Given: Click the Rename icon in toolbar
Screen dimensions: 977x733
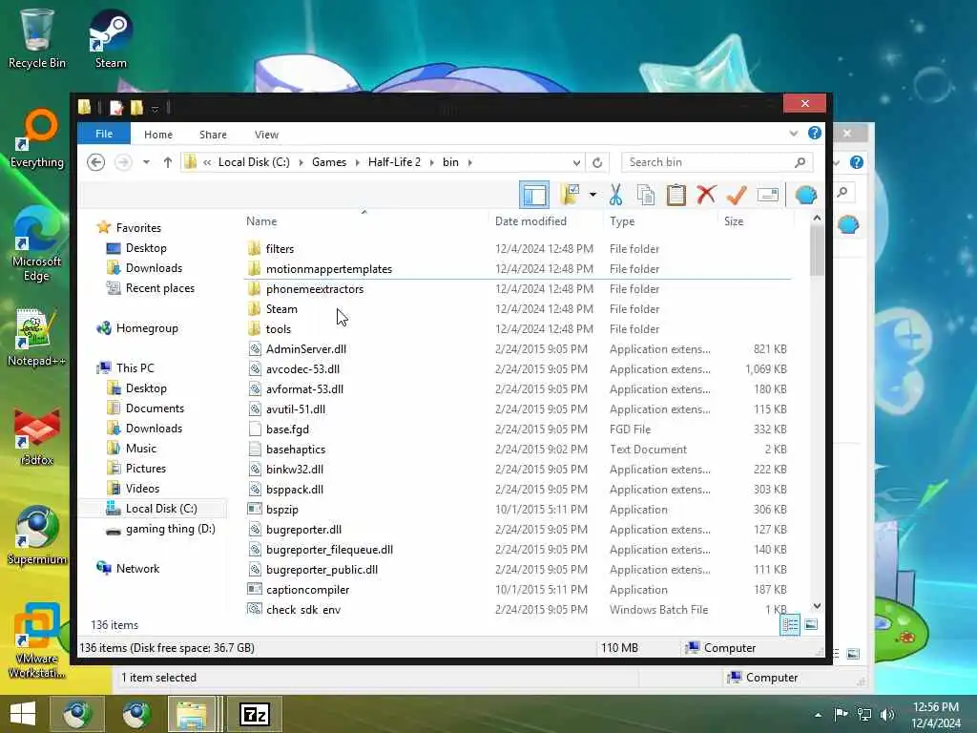Looking at the screenshot, I should pyautogui.click(x=768, y=195).
